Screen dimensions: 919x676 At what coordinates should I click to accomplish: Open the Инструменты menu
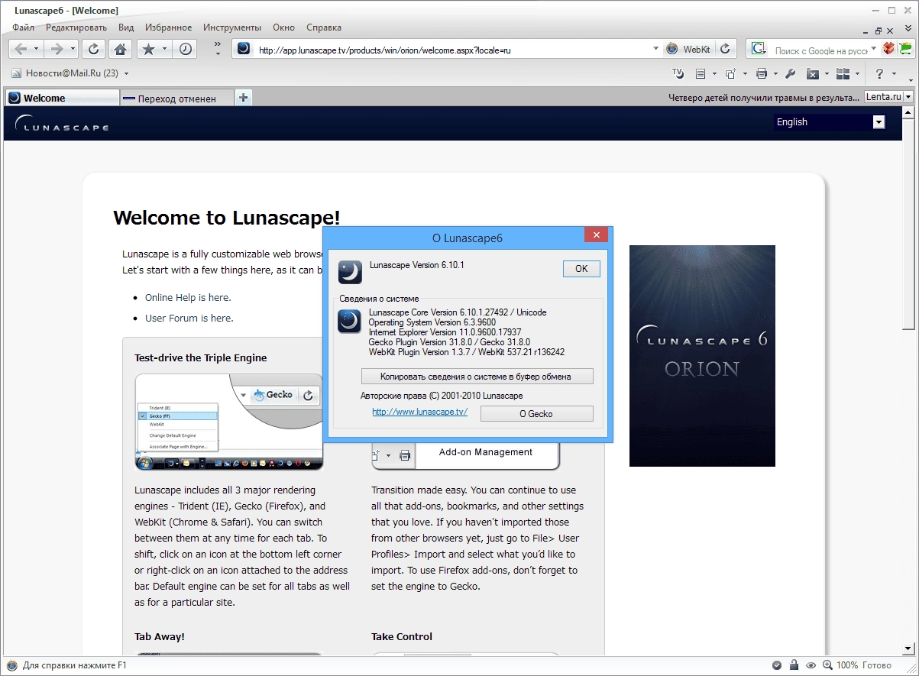click(232, 27)
